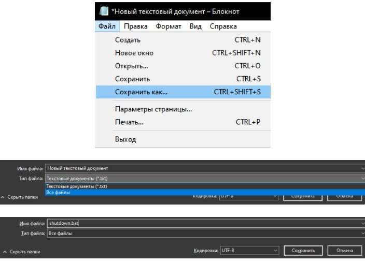Viewport: 365px width, 262px height.
Task: Open Параметры страницы... from the menu
Action: [153, 109]
